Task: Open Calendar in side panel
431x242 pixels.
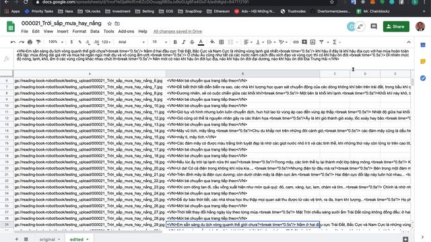Action: (423, 45)
